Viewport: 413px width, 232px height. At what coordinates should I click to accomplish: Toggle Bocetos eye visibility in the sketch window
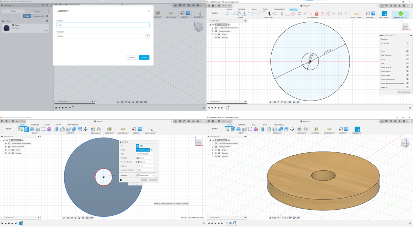tap(216, 37)
